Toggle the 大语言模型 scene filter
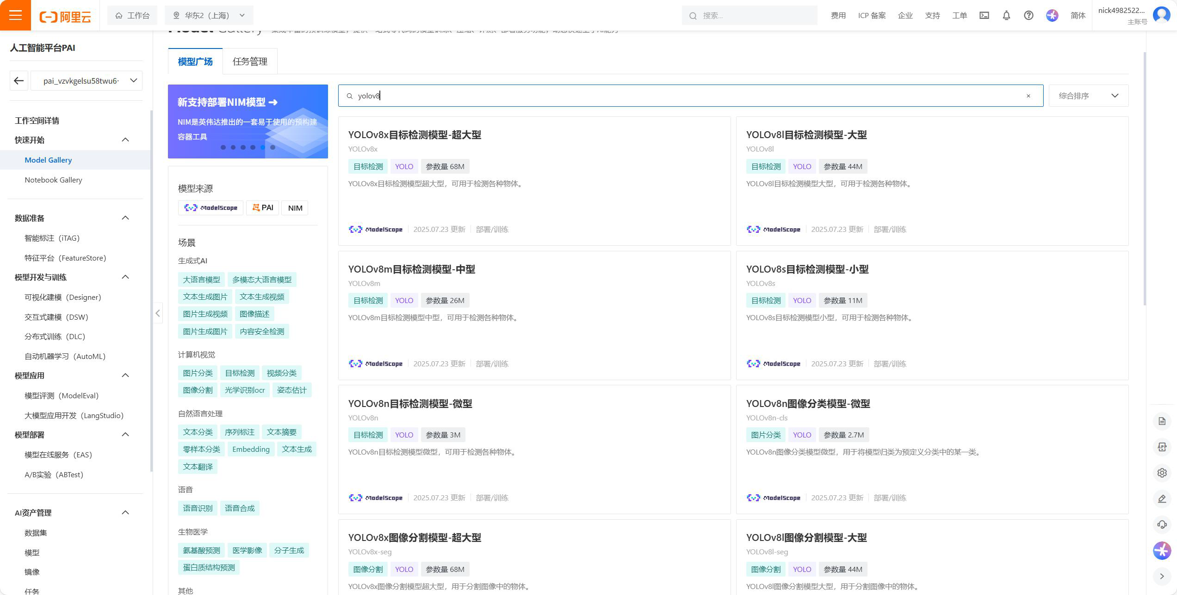The image size is (1177, 595). (x=201, y=279)
